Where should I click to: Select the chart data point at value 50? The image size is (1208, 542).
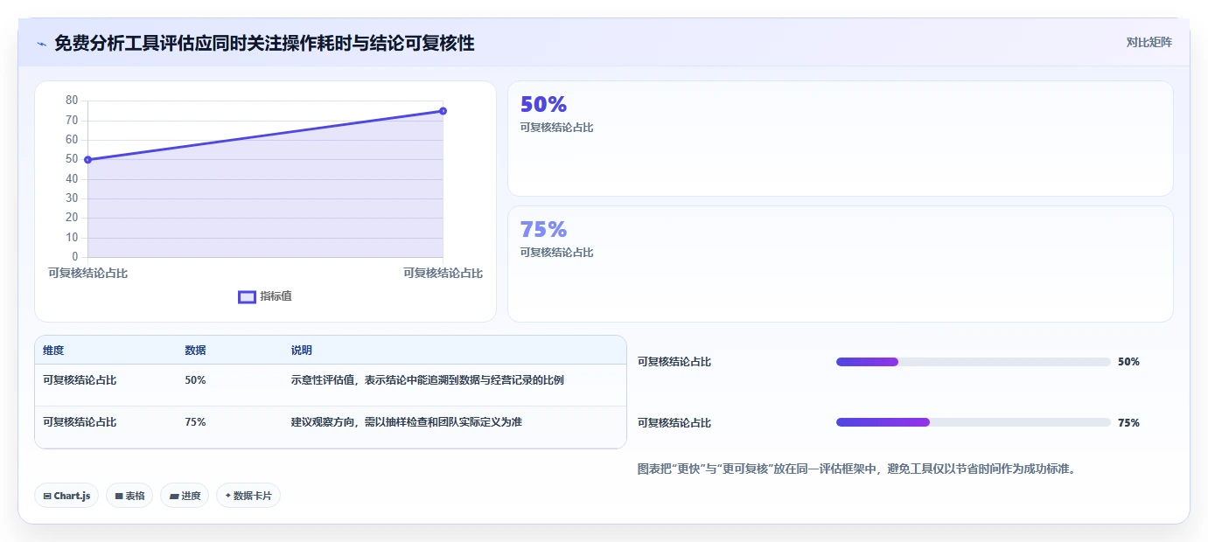(x=87, y=160)
